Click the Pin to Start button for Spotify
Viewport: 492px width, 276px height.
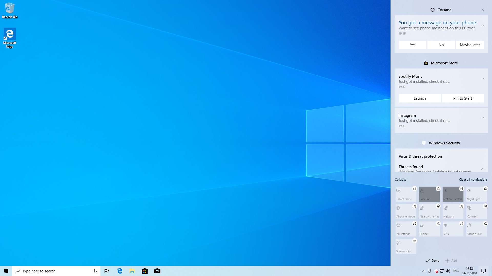(x=463, y=98)
